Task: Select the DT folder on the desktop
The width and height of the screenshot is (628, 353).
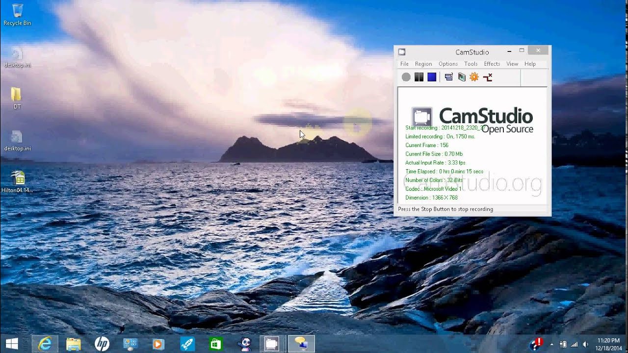Action: [x=17, y=98]
